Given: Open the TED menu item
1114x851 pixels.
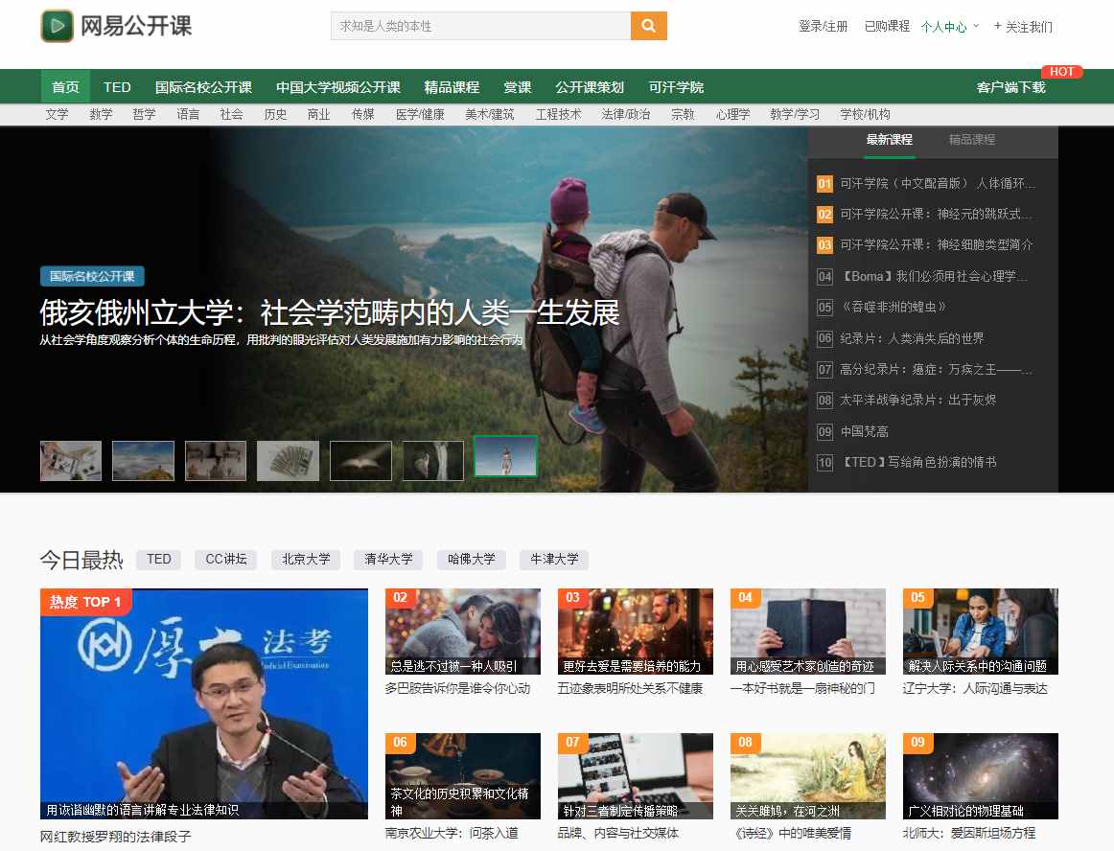Looking at the screenshot, I should click(x=116, y=86).
